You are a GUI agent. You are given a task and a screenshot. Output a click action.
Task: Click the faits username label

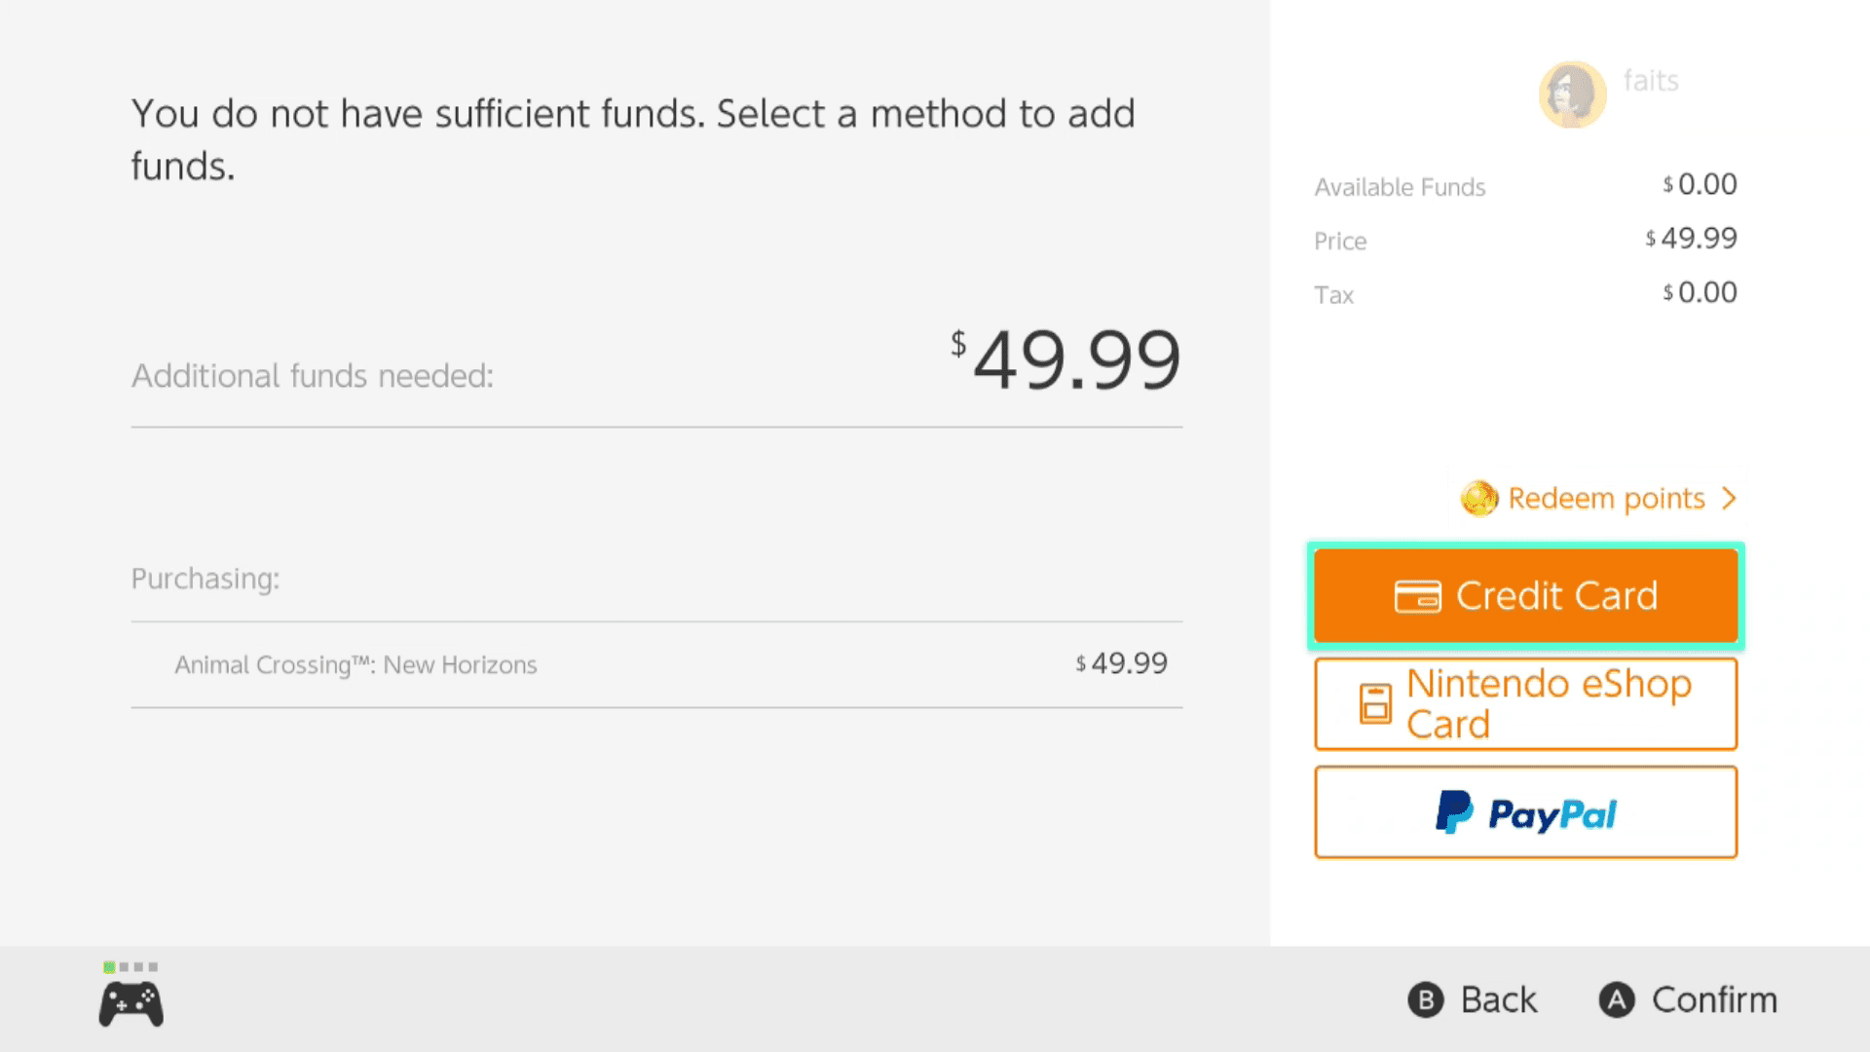click(1652, 81)
